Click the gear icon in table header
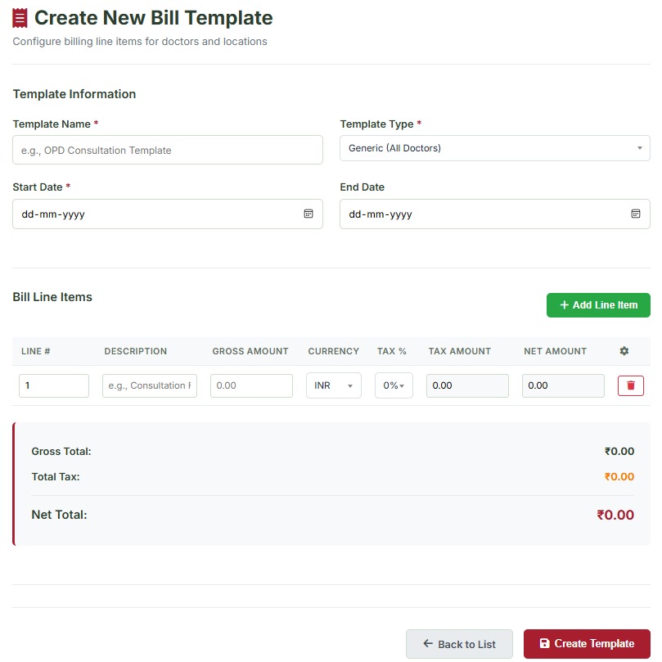This screenshot has width=662, height=662. click(624, 351)
